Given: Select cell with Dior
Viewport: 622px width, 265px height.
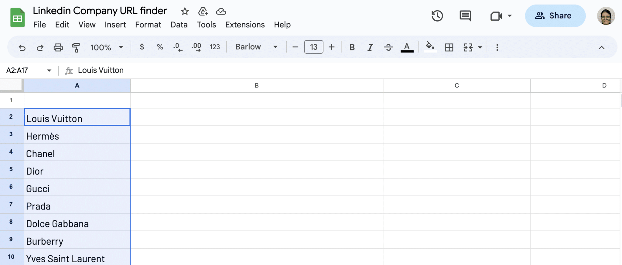Looking at the screenshot, I should 77,170.
